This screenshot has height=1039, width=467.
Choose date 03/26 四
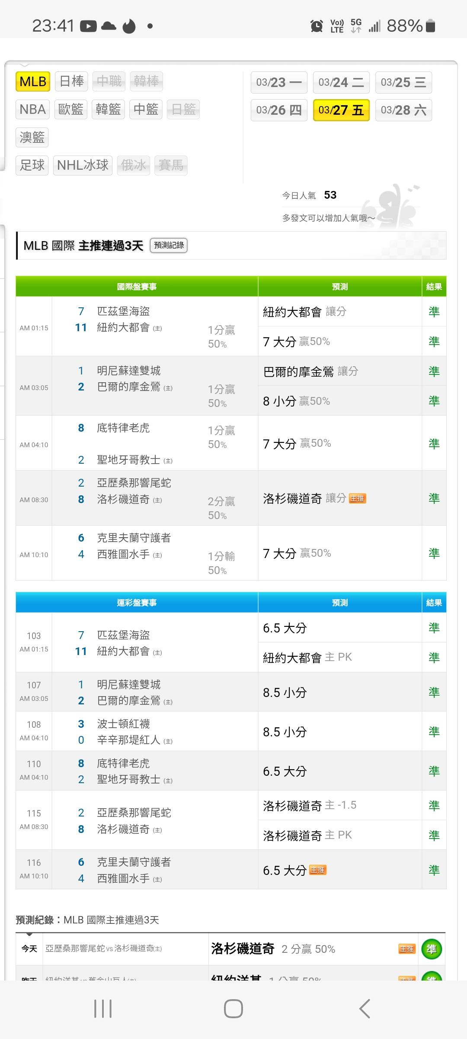279,110
